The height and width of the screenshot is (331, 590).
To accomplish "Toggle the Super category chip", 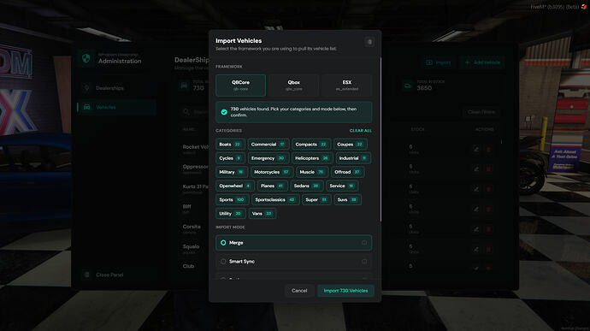I will pos(316,199).
